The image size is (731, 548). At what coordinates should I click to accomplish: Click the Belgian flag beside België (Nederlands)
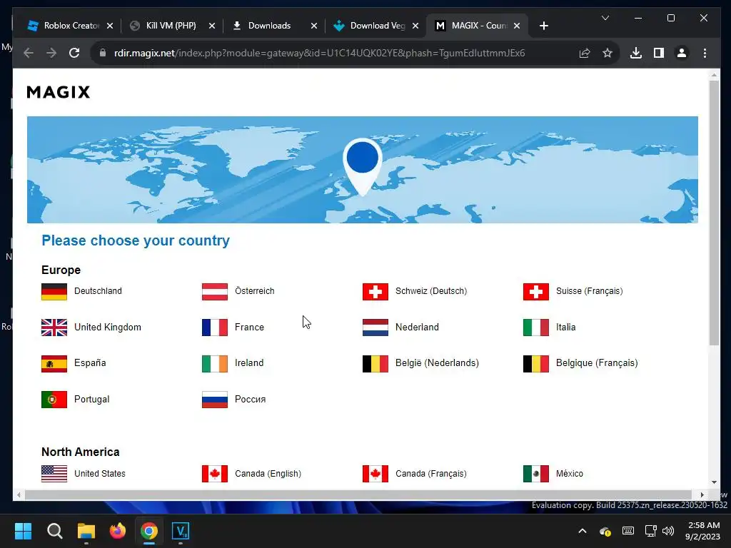[375, 364]
